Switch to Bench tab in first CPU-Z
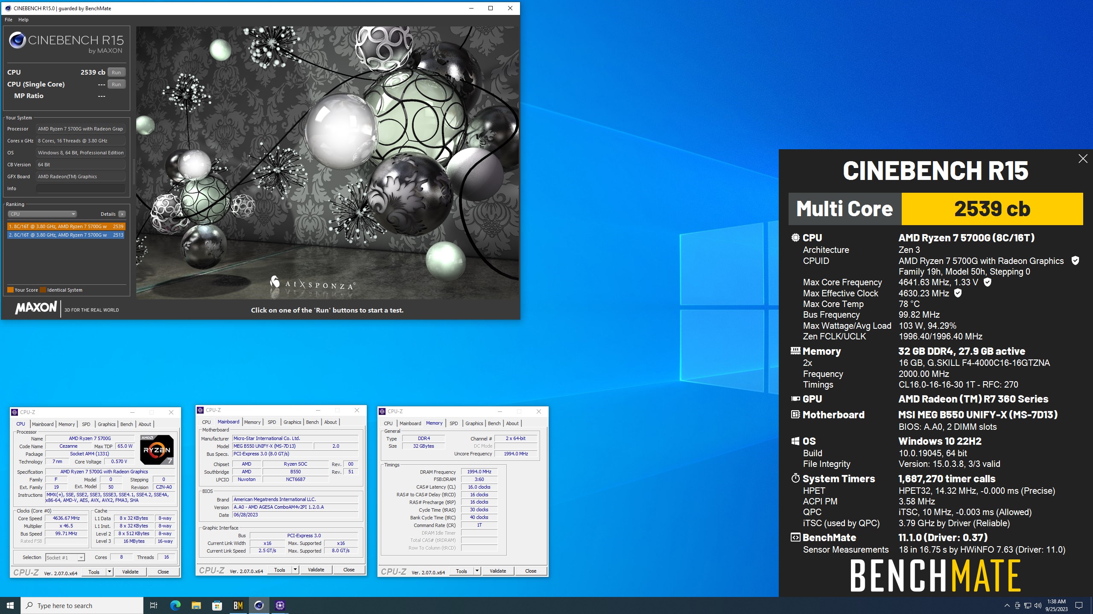Image resolution: width=1093 pixels, height=614 pixels. pyautogui.click(x=126, y=424)
